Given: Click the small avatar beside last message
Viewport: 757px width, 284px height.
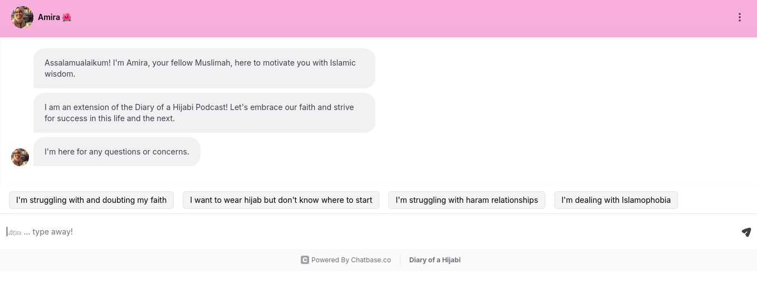Looking at the screenshot, I should pos(20,157).
